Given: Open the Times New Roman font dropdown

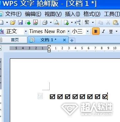Looking at the screenshot, I should pos(68,31).
